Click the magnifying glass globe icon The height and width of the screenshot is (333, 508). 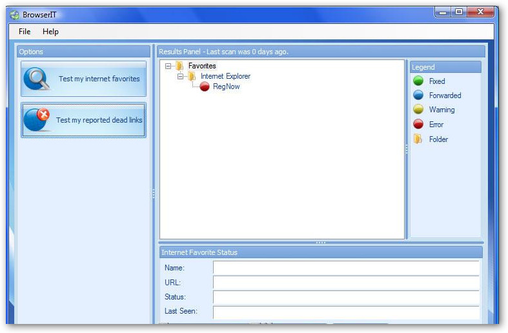click(x=37, y=79)
